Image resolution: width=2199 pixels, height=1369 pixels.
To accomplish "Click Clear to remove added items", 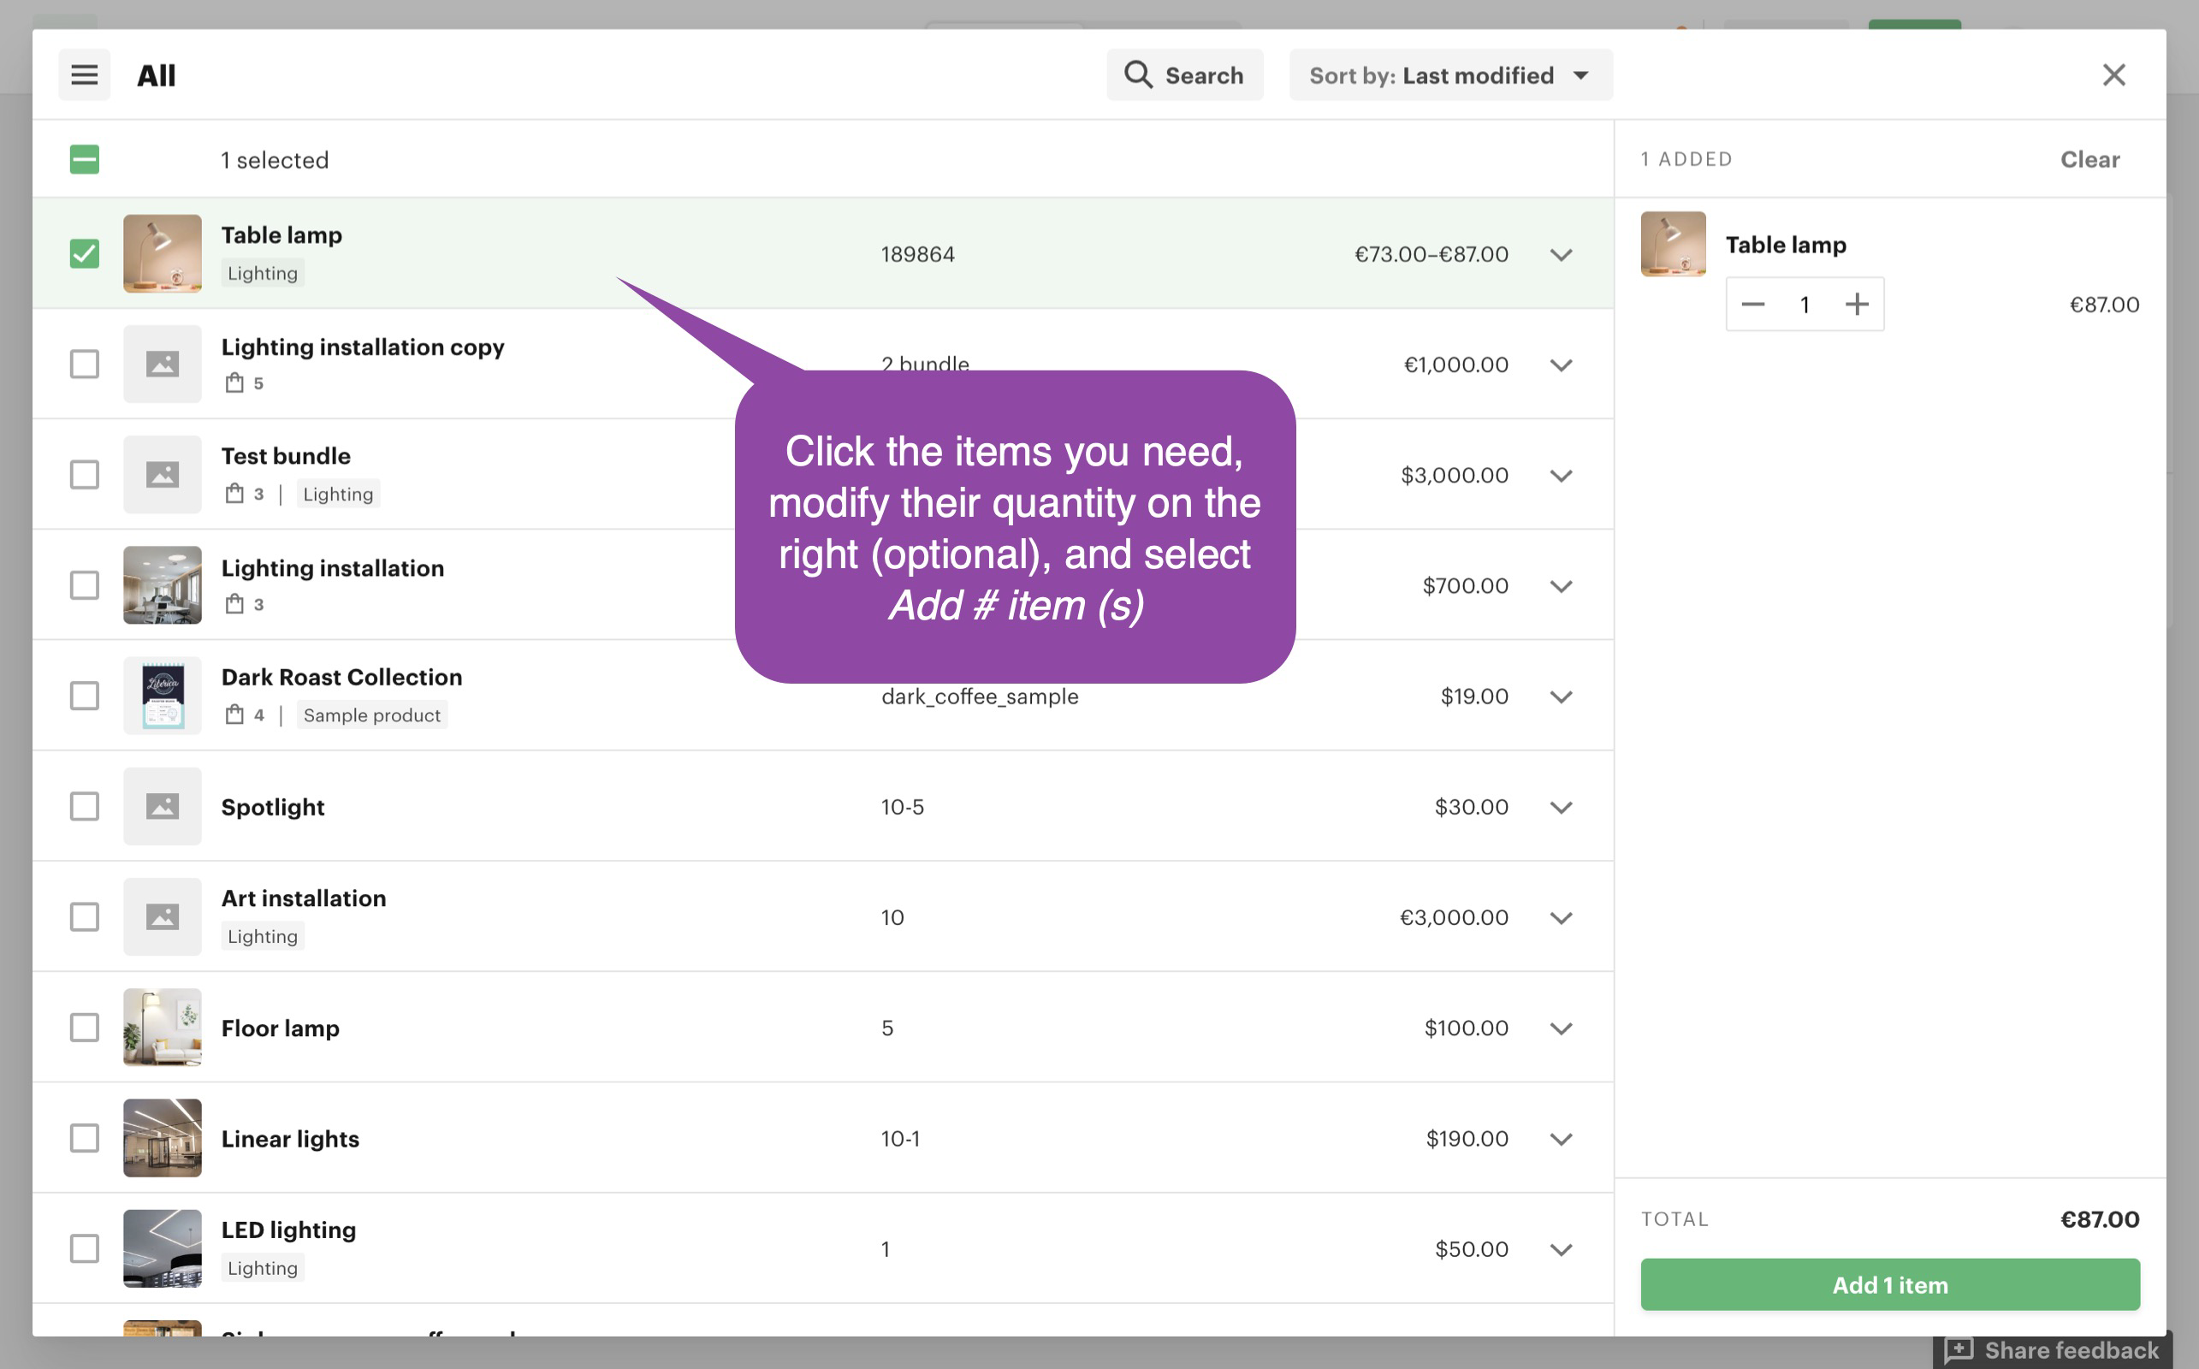I will (2090, 159).
